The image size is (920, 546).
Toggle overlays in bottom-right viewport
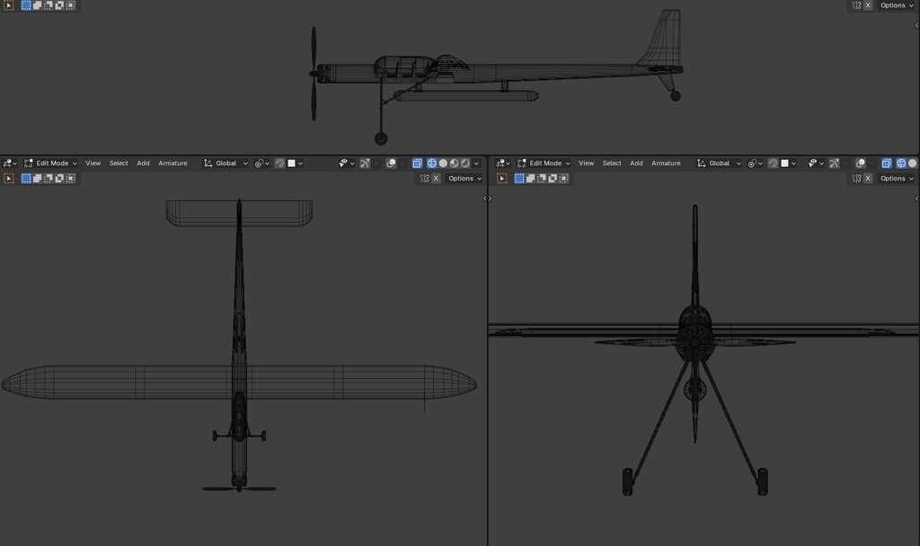[861, 163]
